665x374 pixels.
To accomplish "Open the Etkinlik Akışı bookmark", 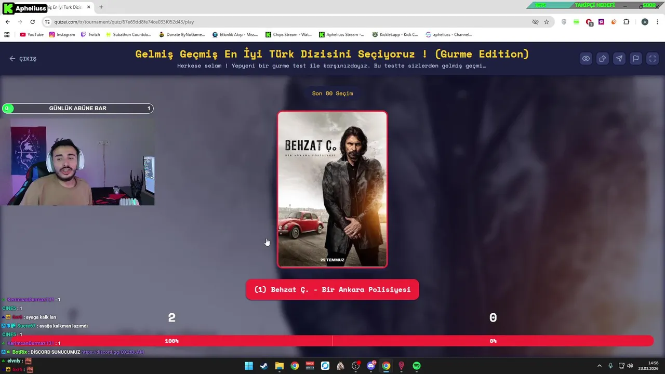I will click(x=235, y=35).
